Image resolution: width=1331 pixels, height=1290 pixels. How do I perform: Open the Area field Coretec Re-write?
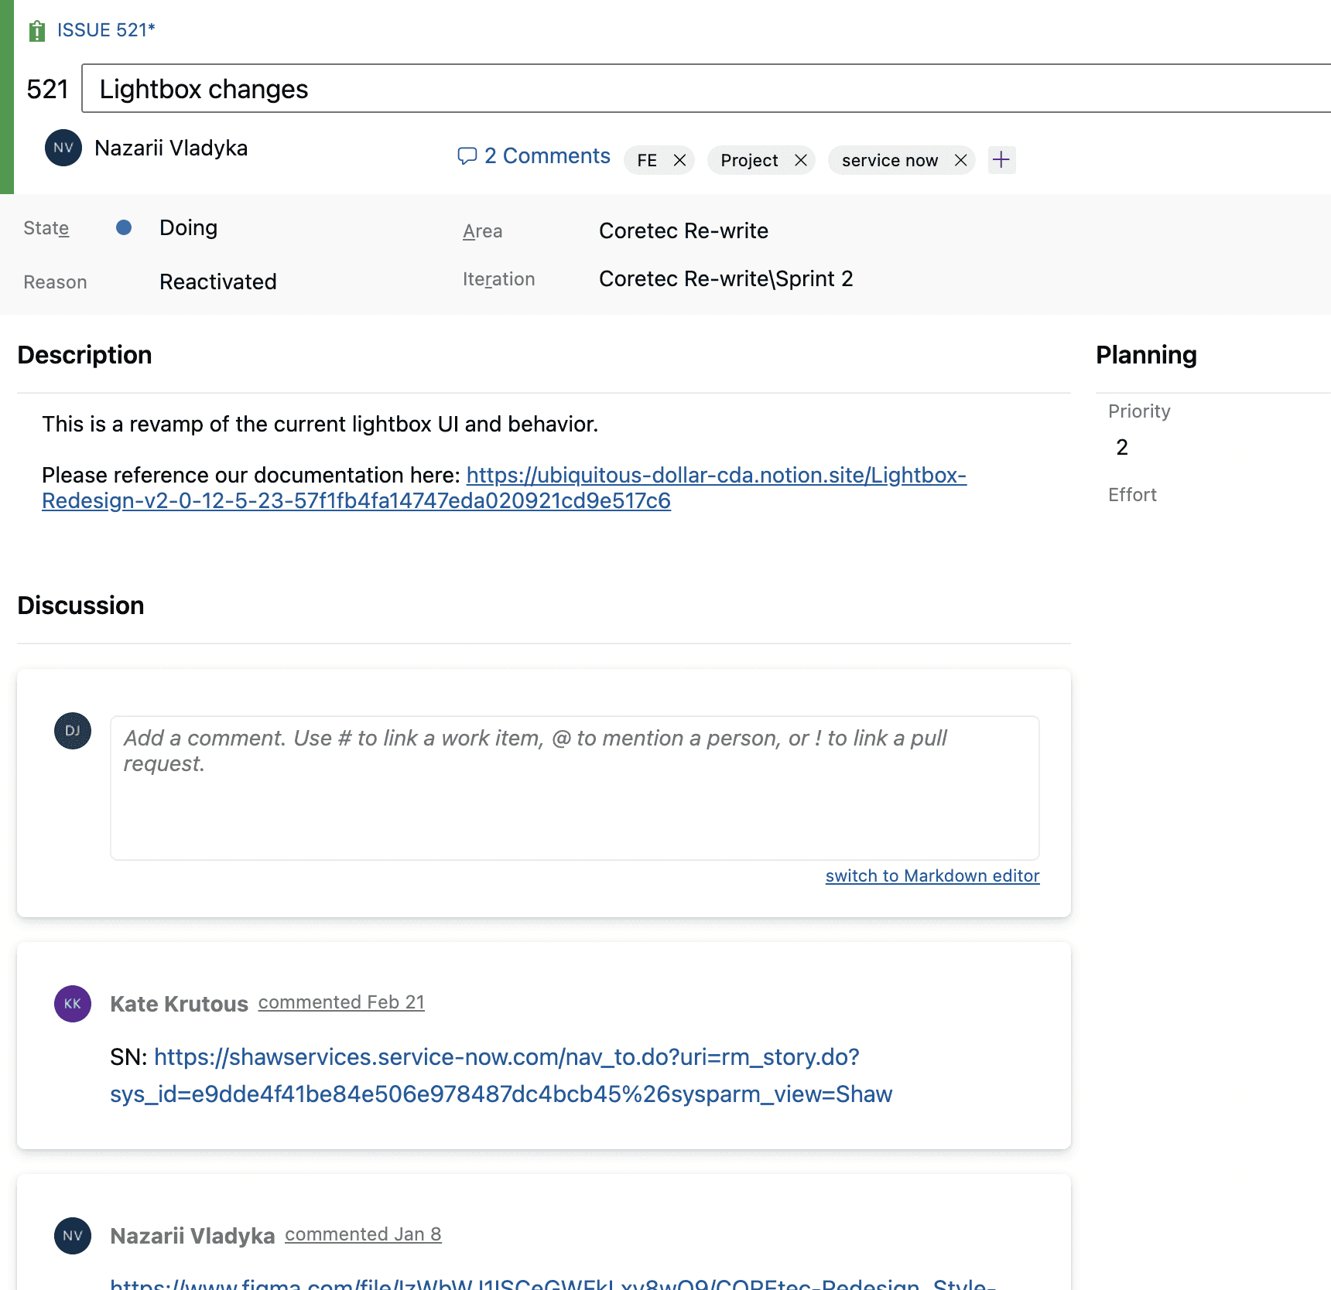point(683,230)
